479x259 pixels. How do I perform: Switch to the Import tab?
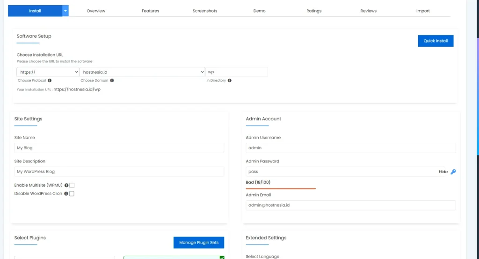(423, 11)
